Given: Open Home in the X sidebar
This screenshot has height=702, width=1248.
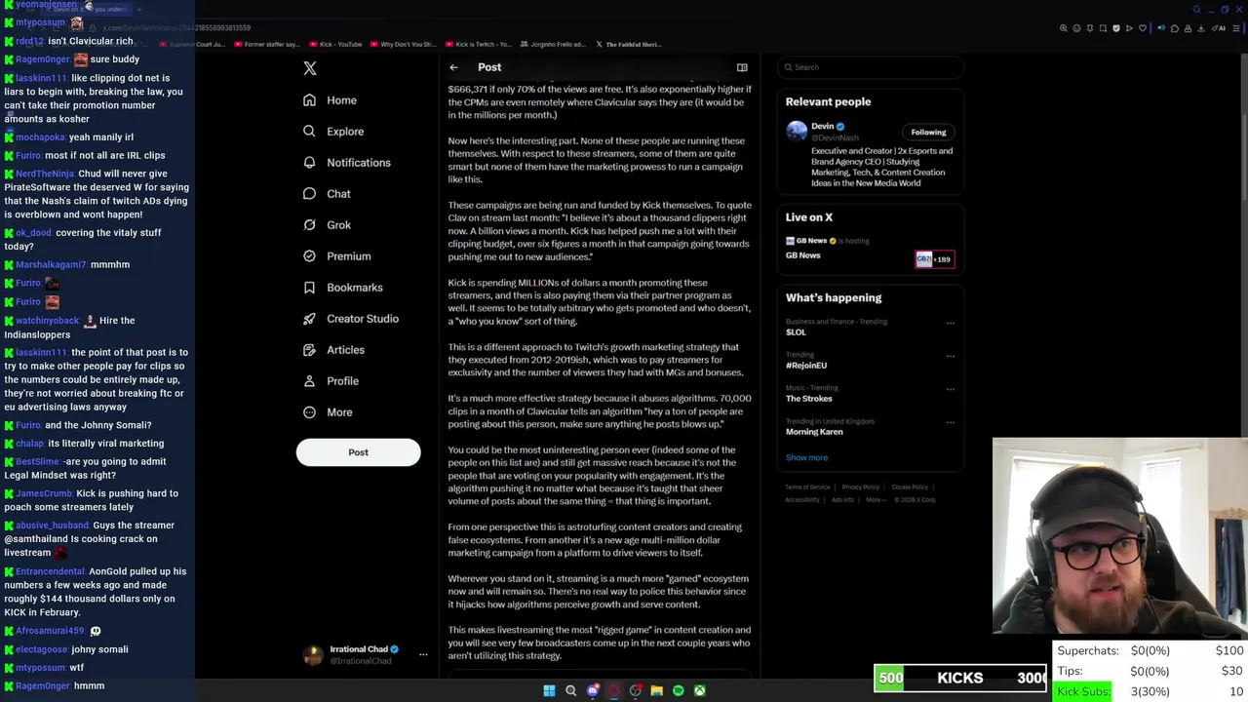Looking at the screenshot, I should point(330,100).
